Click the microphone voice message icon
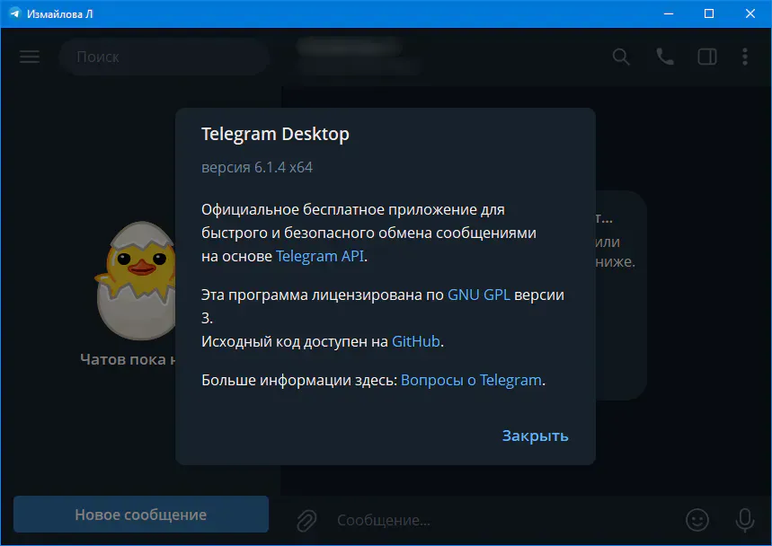 coord(744,520)
